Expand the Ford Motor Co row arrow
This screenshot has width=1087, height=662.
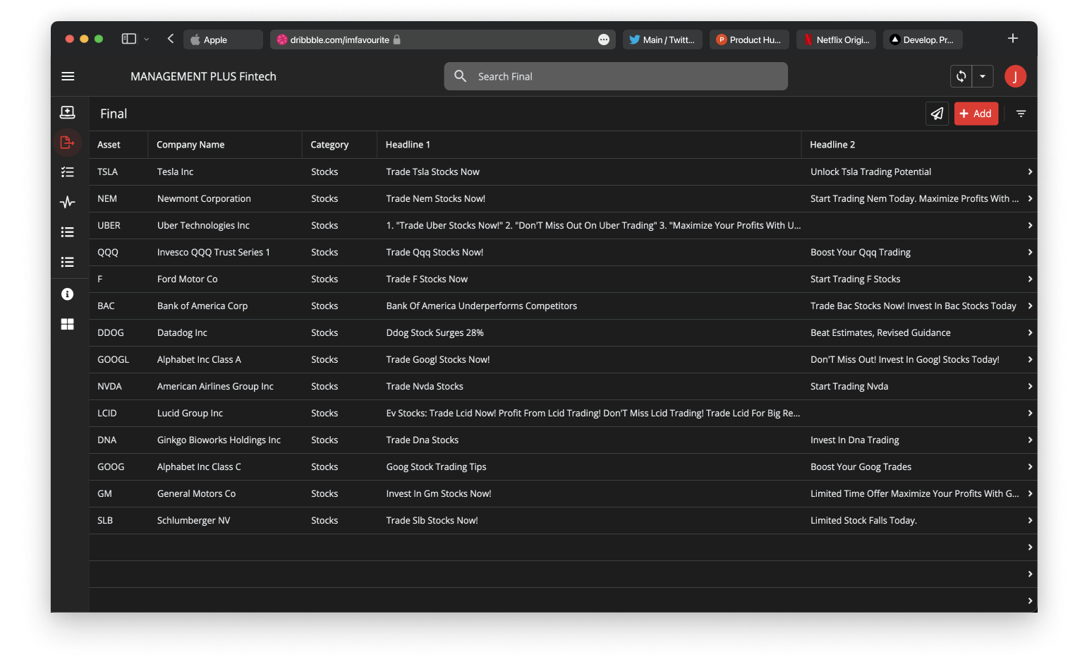1030,279
